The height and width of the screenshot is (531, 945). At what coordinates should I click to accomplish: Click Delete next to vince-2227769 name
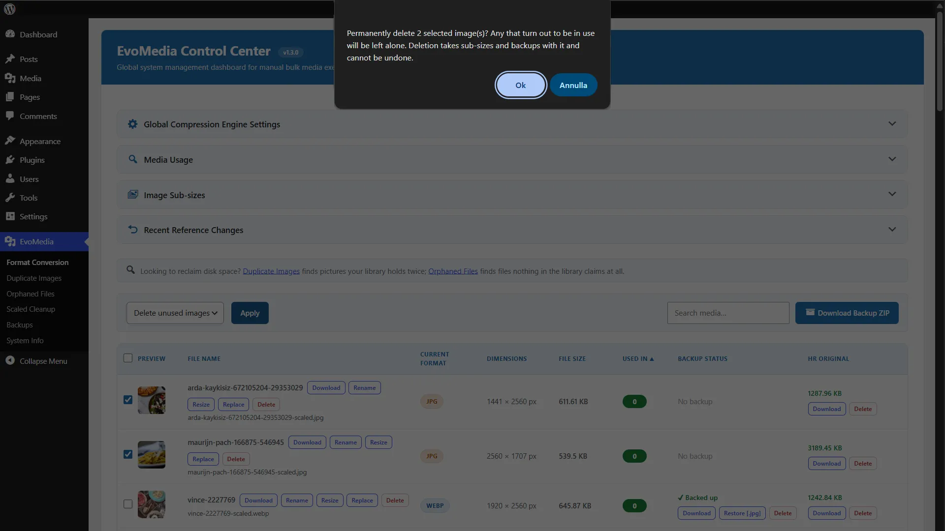395,500
